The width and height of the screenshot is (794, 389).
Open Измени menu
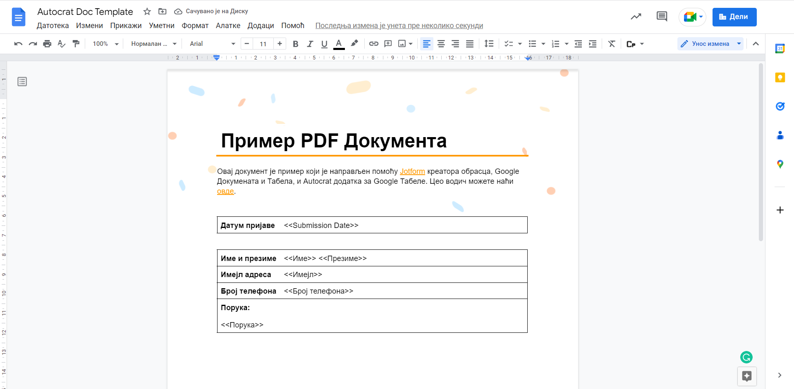(89, 26)
